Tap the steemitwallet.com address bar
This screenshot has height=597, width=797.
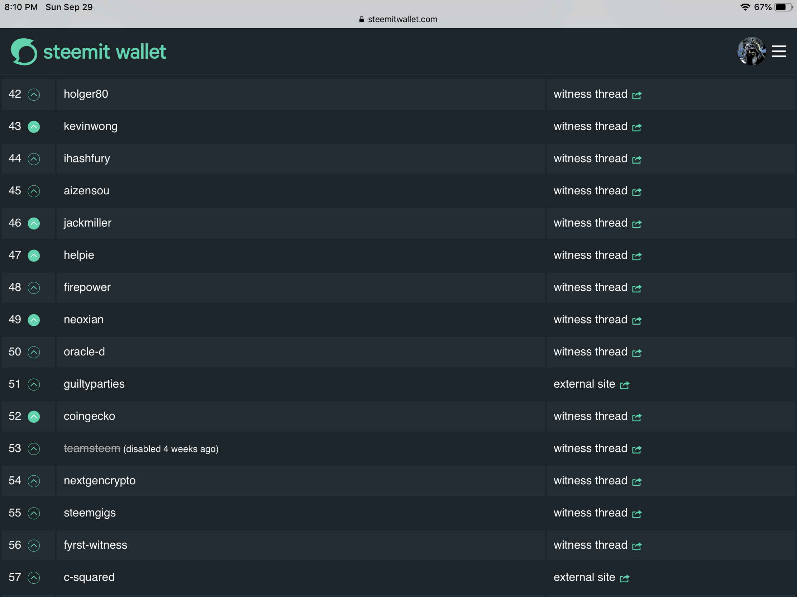pyautogui.click(x=398, y=19)
